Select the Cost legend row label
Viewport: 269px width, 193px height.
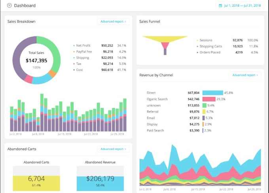(80, 70)
